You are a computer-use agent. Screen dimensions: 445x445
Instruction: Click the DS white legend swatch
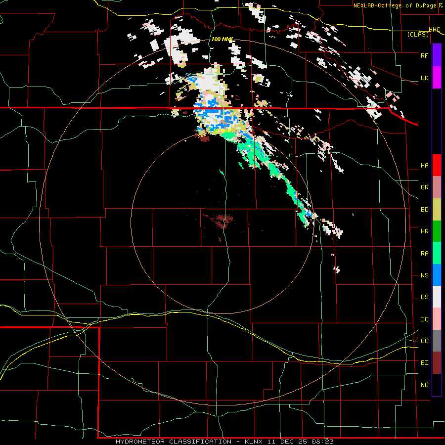point(437,297)
